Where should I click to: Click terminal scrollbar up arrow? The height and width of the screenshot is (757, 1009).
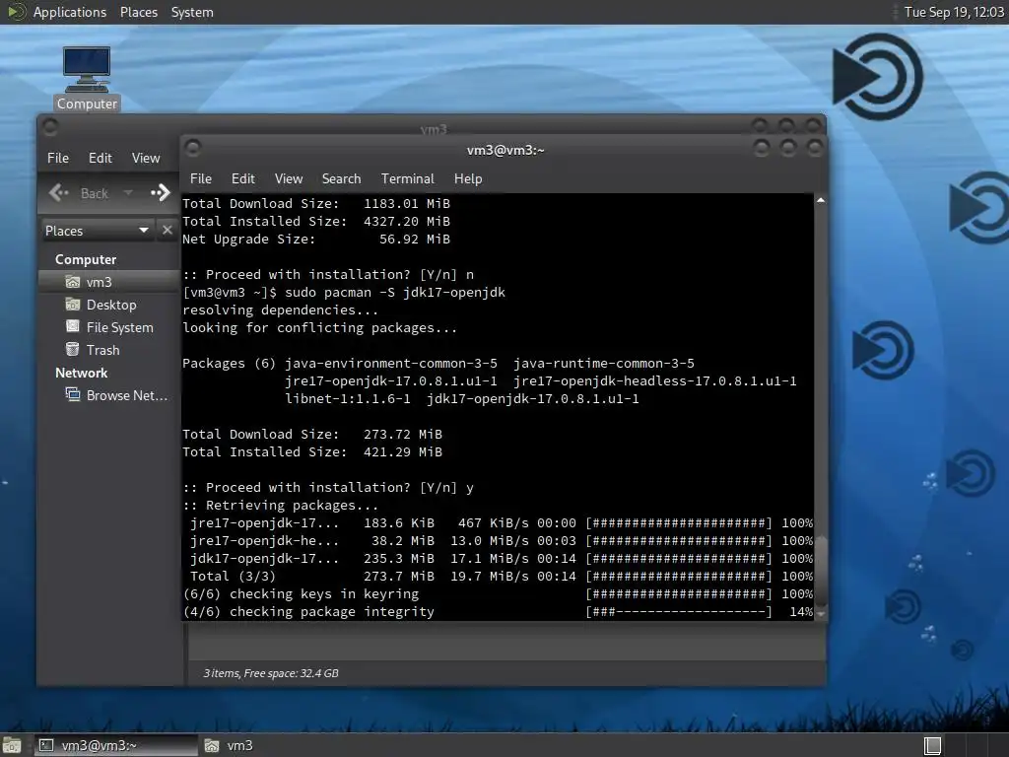click(821, 200)
